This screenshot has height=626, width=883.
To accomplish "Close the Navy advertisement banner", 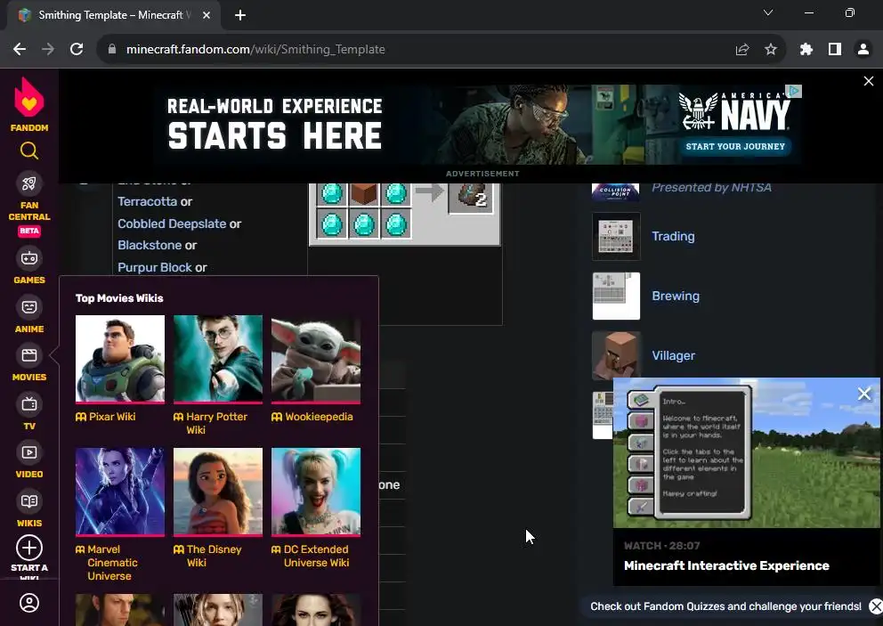I will pyautogui.click(x=869, y=81).
